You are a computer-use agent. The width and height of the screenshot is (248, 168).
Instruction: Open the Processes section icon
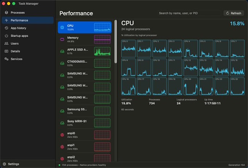pyautogui.click(x=6, y=13)
